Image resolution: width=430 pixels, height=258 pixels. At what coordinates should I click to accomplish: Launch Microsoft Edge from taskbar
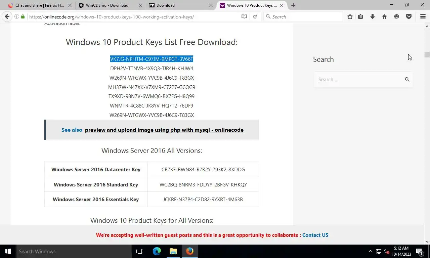(157, 251)
